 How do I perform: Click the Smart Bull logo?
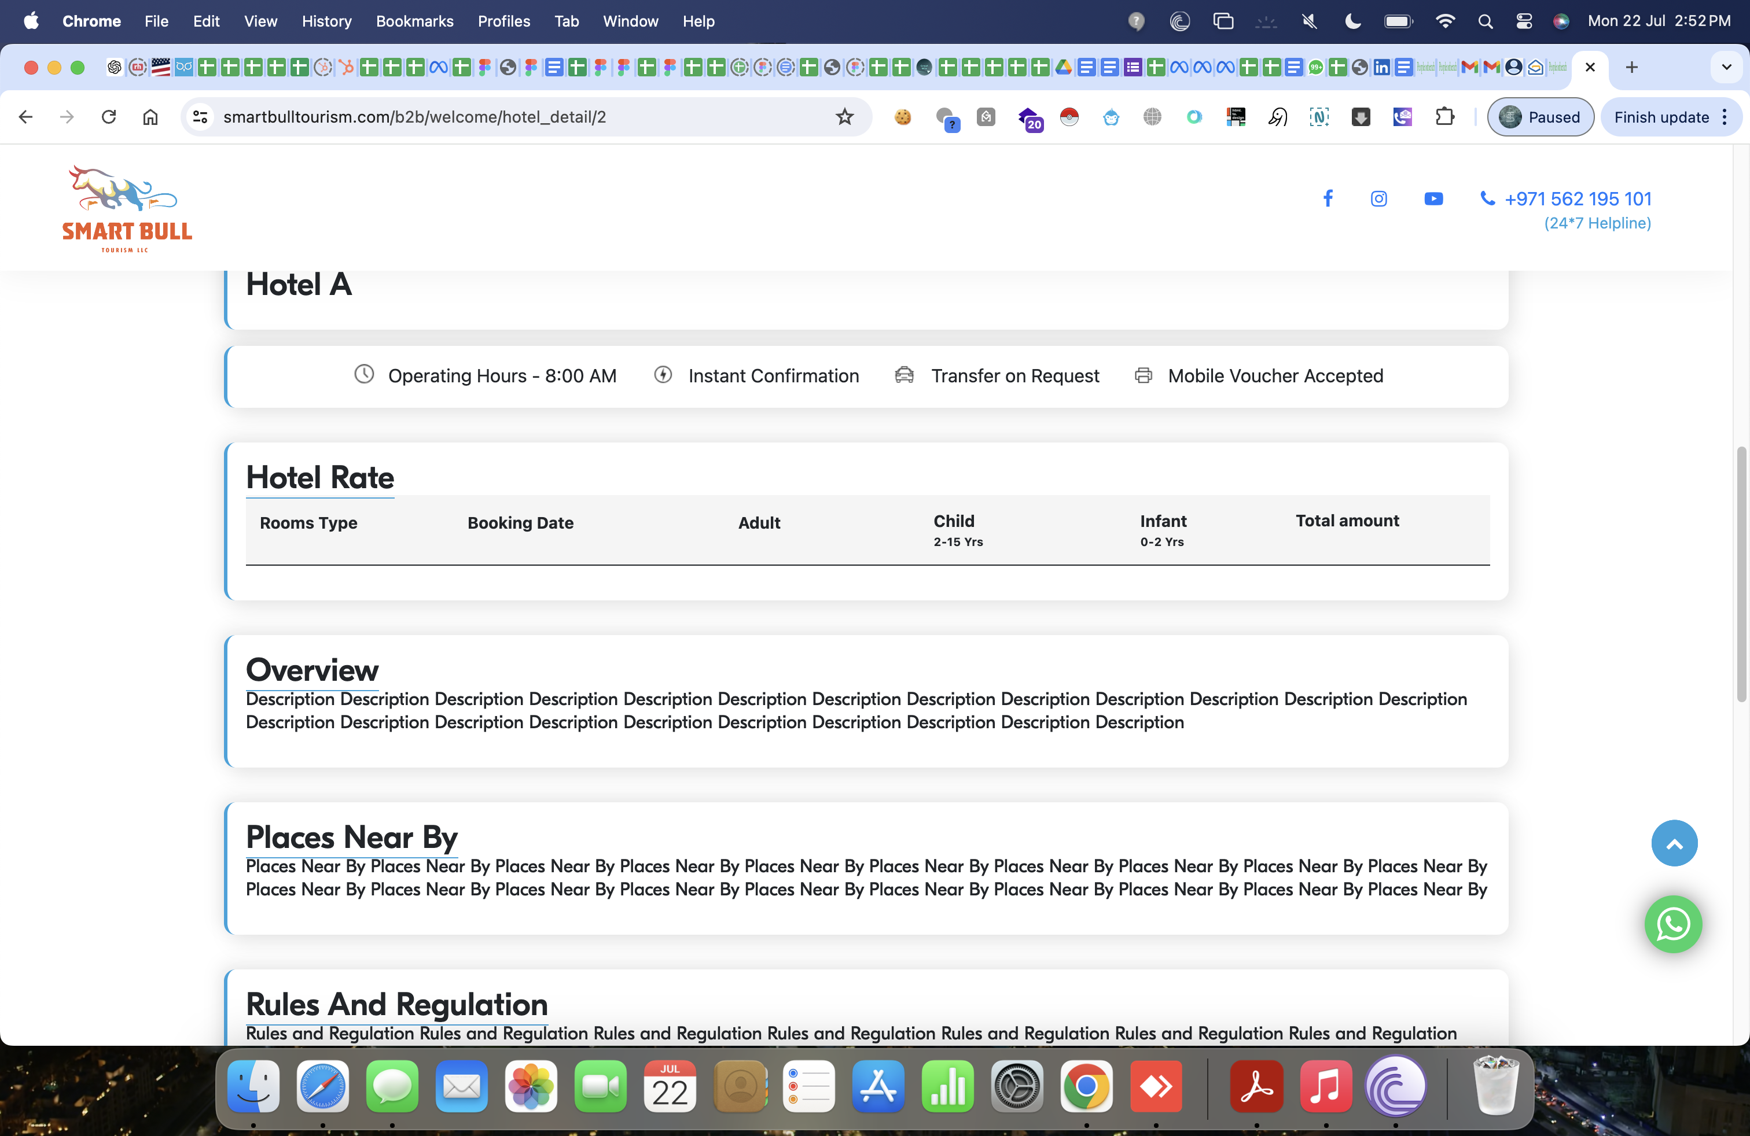coord(127,209)
